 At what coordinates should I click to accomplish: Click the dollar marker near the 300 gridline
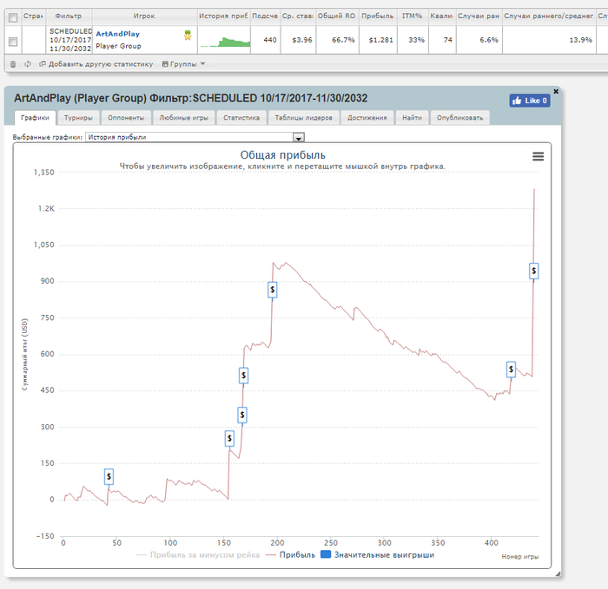(229, 438)
